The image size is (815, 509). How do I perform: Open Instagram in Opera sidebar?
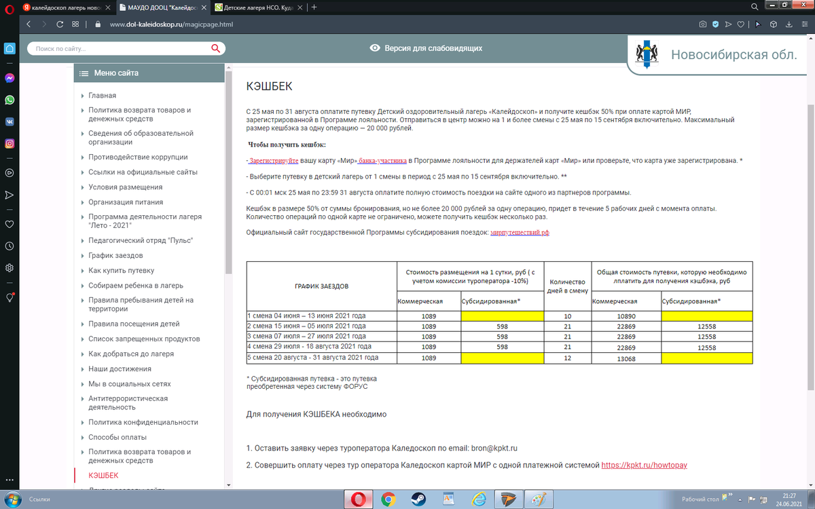10,143
